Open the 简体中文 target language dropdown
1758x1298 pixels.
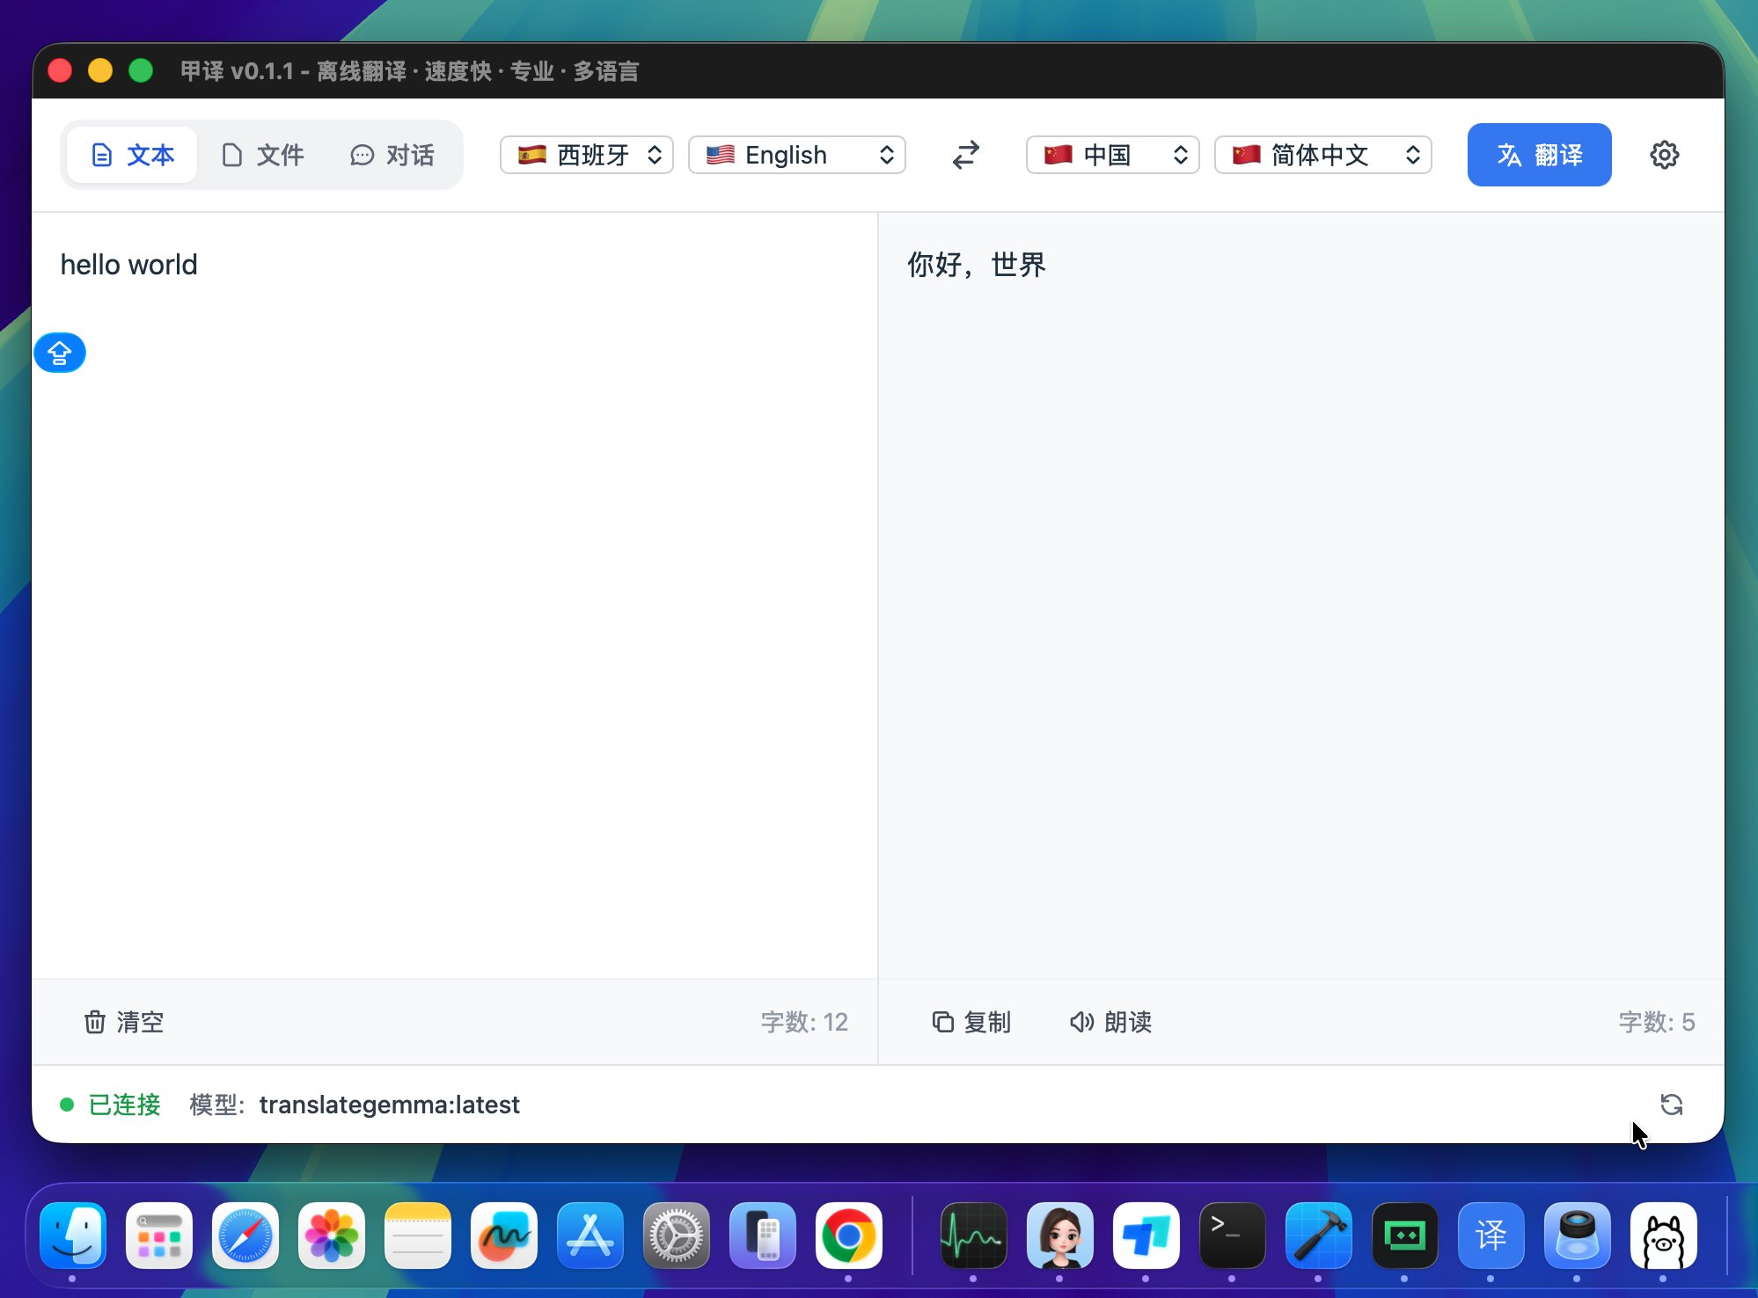1322,155
